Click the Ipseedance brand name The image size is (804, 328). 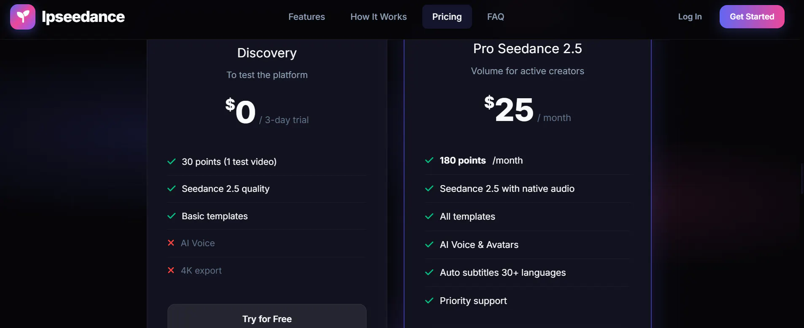83,17
